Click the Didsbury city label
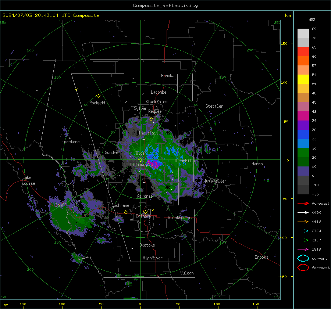This screenshot has width=331, height=309. [139, 165]
